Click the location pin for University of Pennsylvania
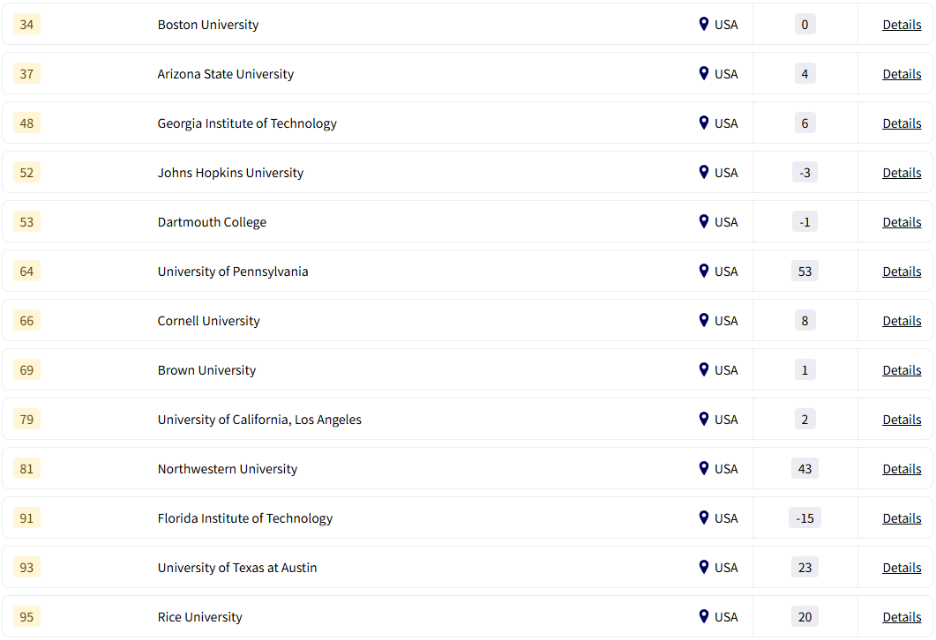Screen dimensions: 936x640 [703, 271]
